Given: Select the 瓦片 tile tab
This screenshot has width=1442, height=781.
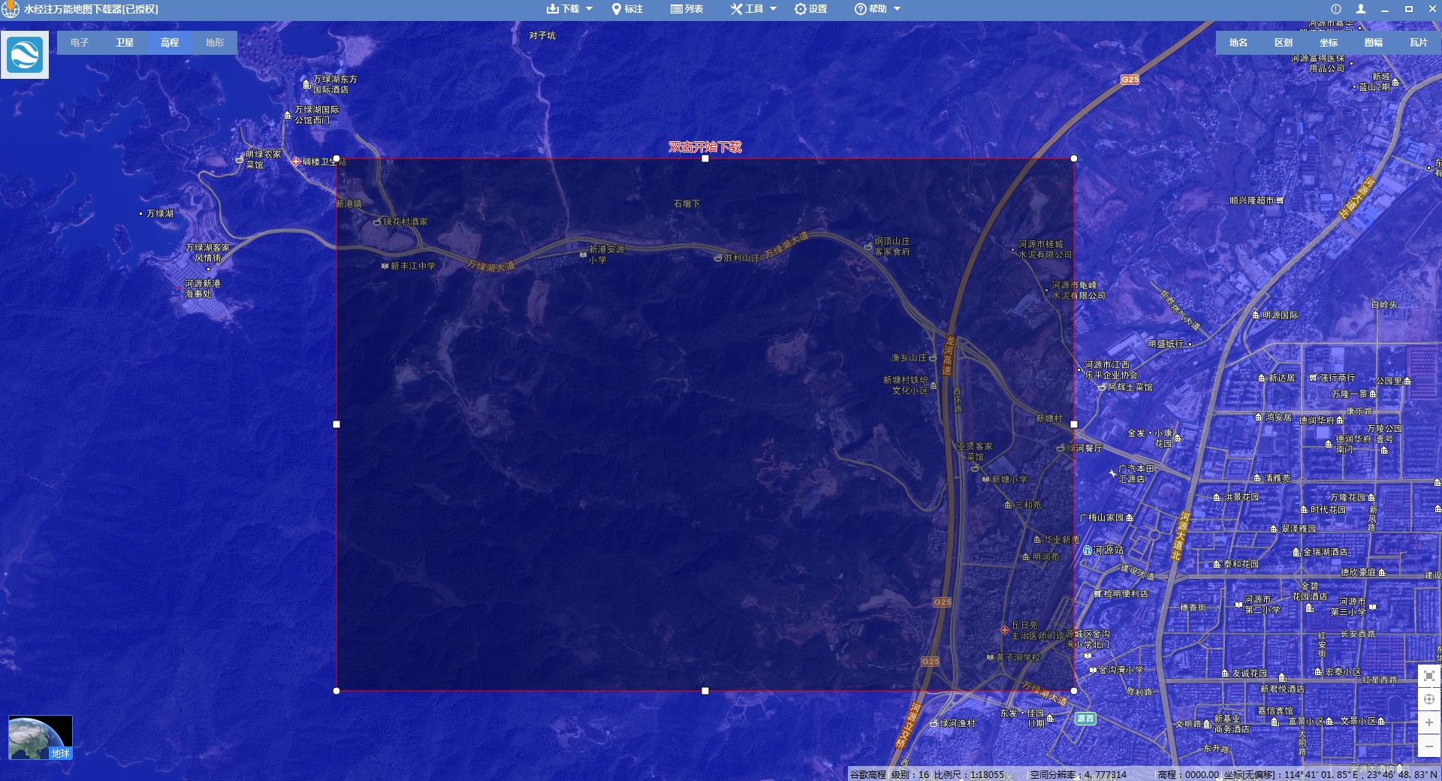Looking at the screenshot, I should click(1419, 43).
